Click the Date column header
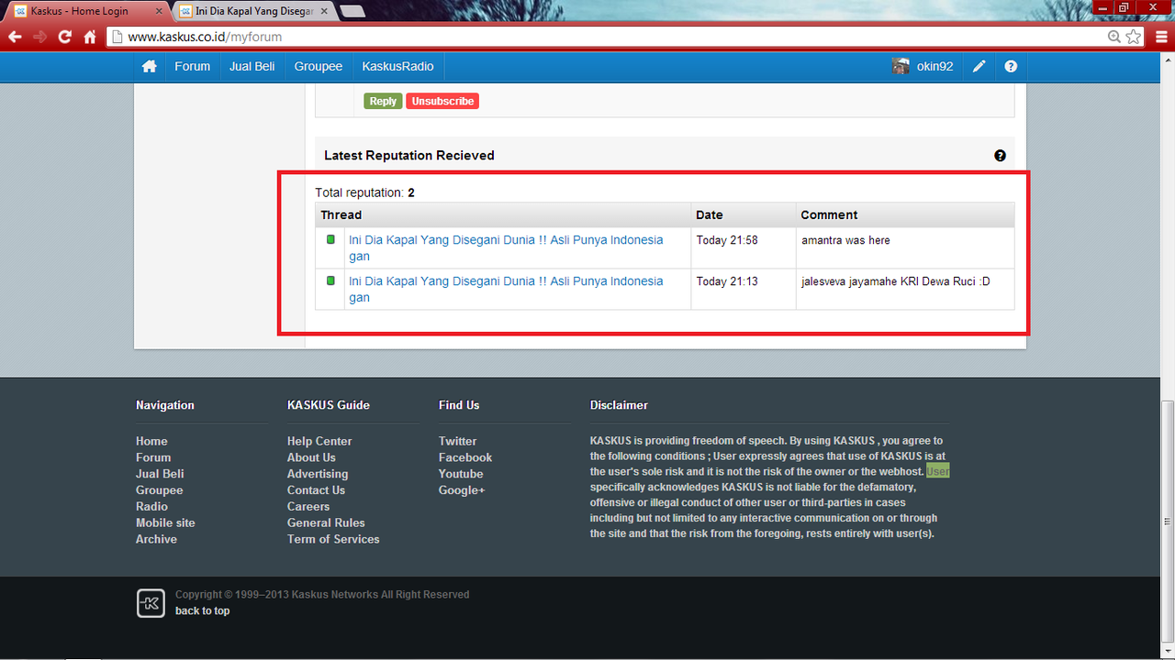The height and width of the screenshot is (660, 1175). 744,214
